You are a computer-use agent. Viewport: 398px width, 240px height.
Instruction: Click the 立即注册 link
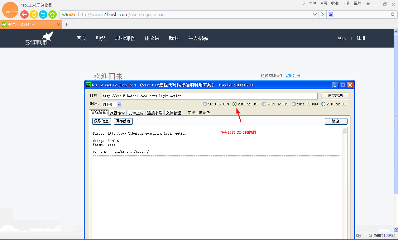point(293,76)
